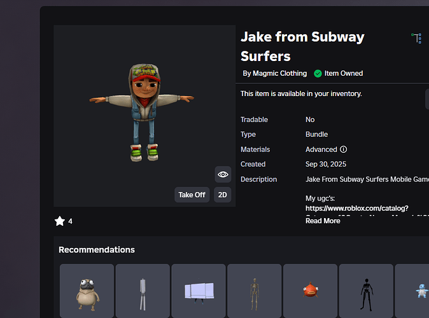429x318 pixels.
Task: Switch avatar preview to 2D view
Action: pyautogui.click(x=222, y=195)
